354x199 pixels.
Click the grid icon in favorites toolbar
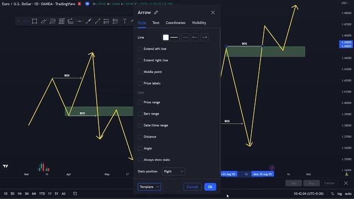tap(61, 21)
